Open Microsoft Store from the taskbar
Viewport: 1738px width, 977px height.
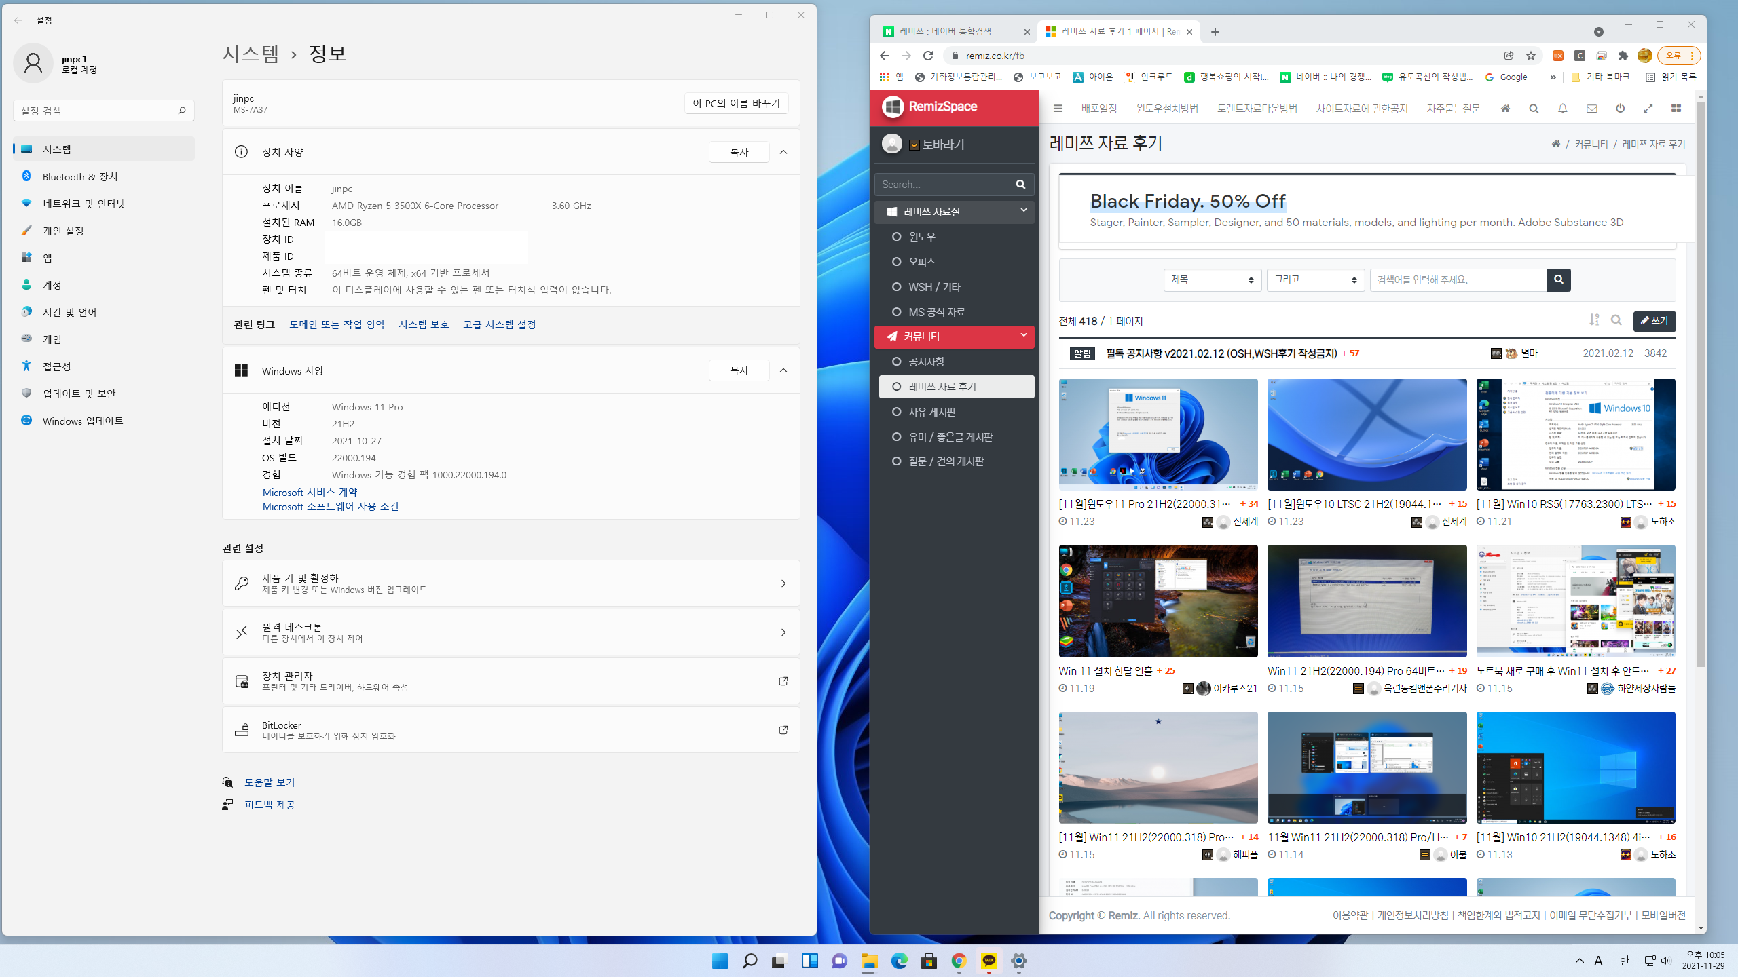(929, 961)
